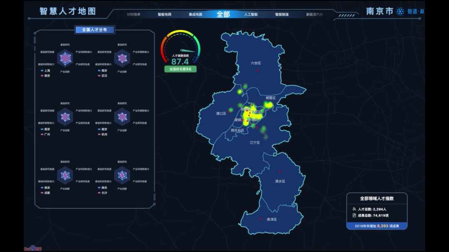Click the 全国人才分布 header button

pos(94,30)
